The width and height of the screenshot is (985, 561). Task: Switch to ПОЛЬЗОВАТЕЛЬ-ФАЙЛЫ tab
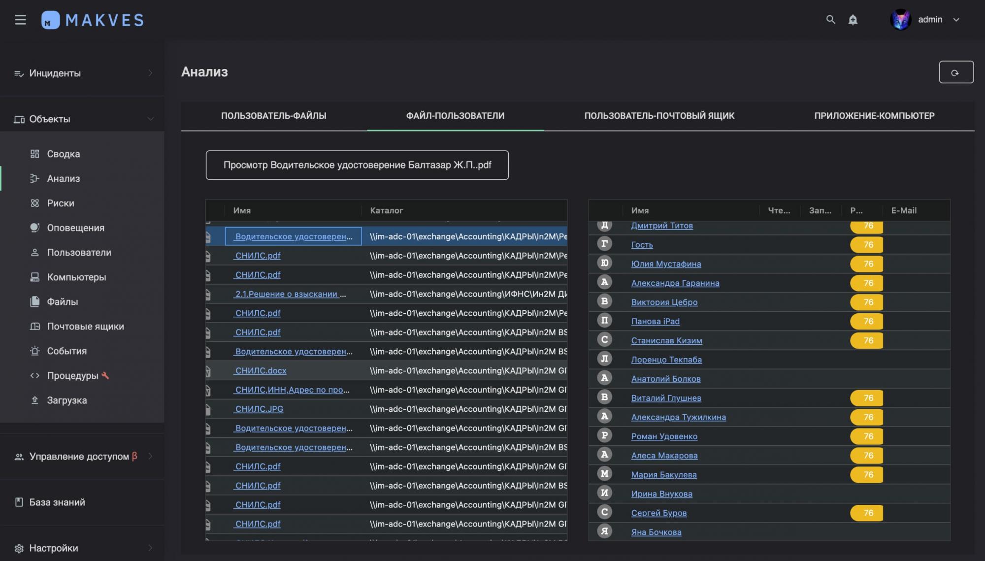point(273,116)
